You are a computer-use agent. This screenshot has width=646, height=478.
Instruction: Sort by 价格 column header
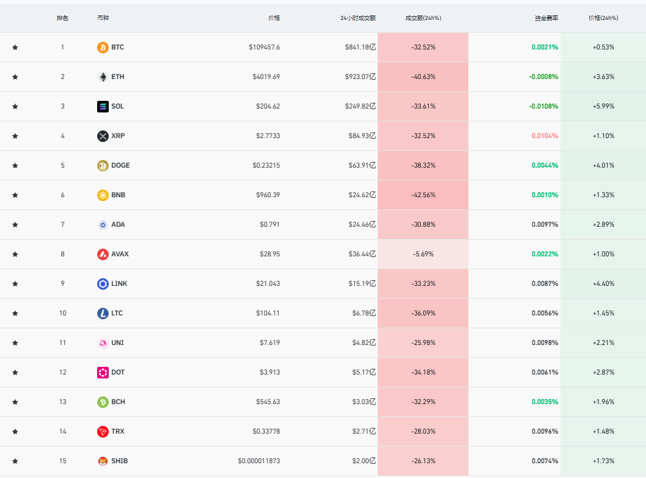(273, 18)
